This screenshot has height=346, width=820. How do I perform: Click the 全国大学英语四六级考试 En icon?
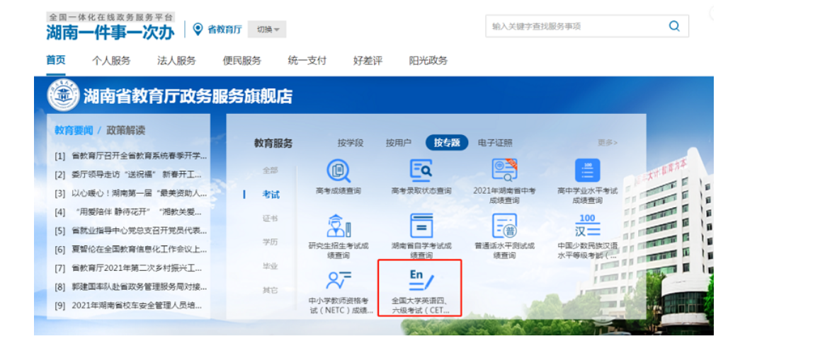(x=421, y=279)
